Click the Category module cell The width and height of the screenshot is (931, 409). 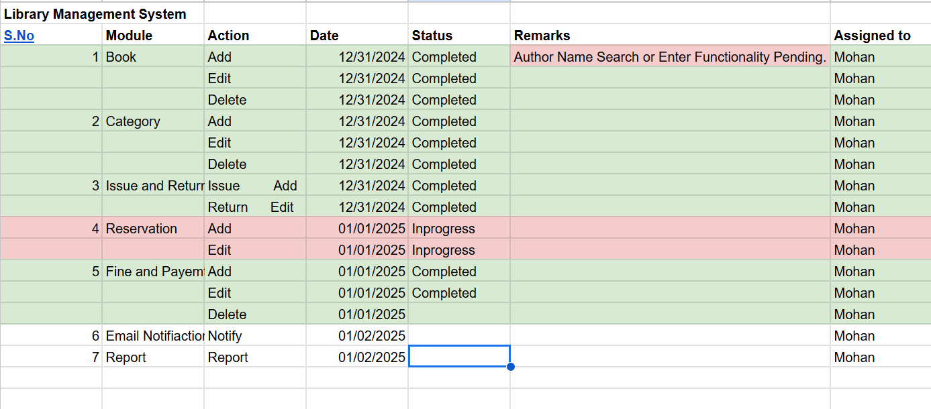click(133, 121)
